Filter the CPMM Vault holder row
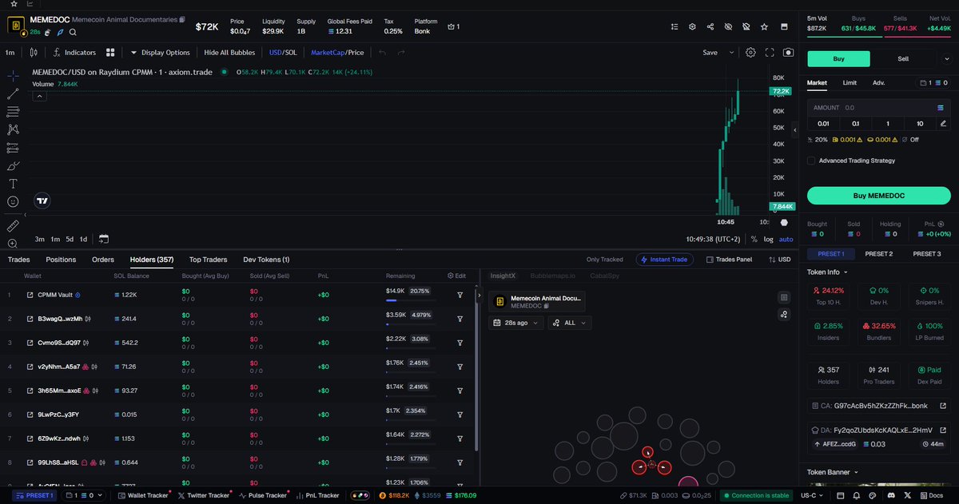 (x=460, y=295)
